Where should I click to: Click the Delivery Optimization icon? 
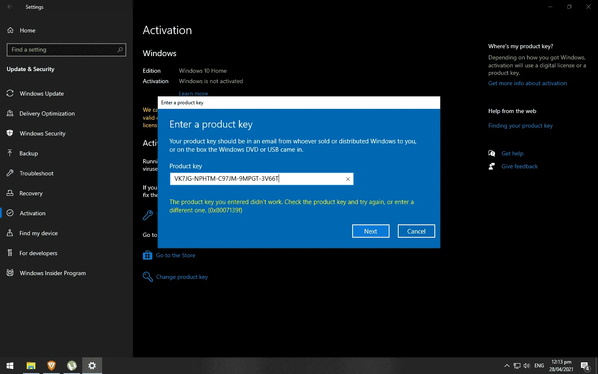tap(10, 113)
